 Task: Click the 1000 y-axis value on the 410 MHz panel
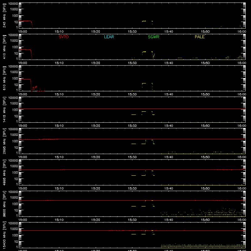(x=14, y=41)
